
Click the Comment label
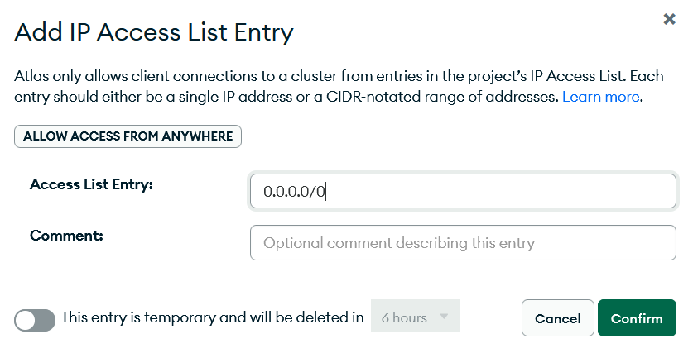tap(67, 236)
